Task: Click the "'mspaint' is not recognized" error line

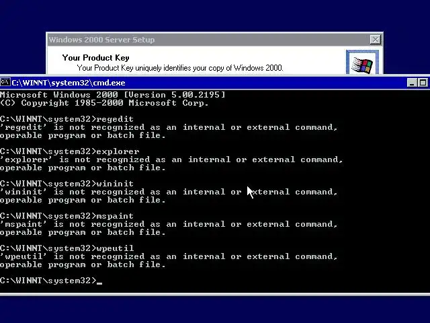Action: click(x=169, y=224)
